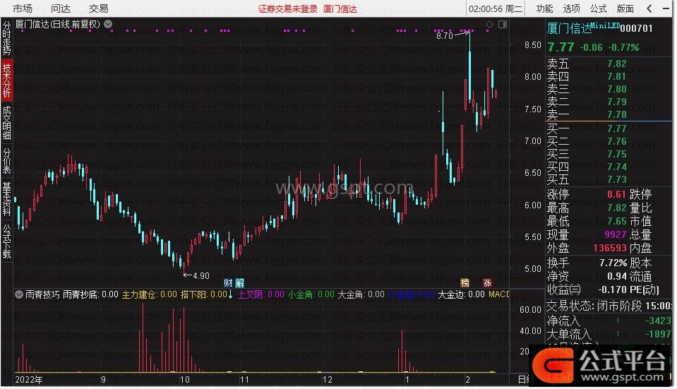677x389 pixels.
Task: Click the 证券交易未登录 login status text
Action: click(x=288, y=9)
